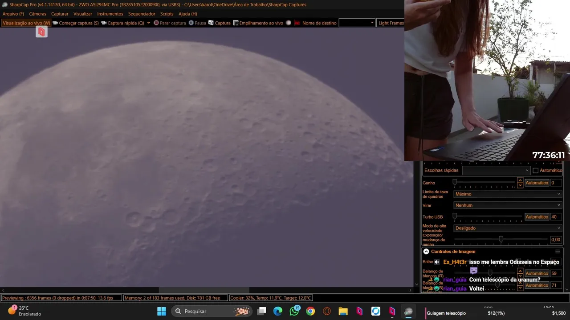Screen dimensions: 570x320
Task: Open the Windows Start menu
Action: (161, 311)
